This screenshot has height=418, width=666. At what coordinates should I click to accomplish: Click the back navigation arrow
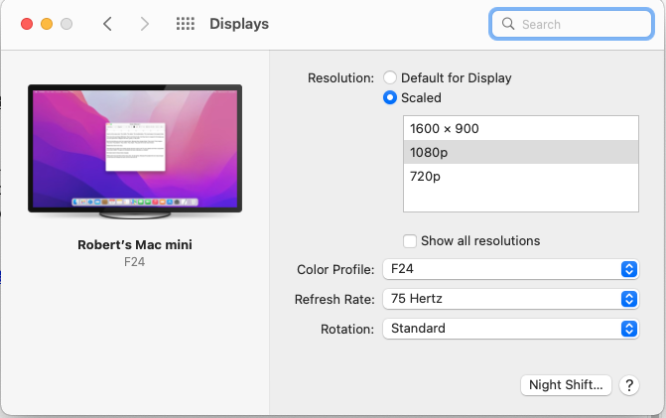108,24
